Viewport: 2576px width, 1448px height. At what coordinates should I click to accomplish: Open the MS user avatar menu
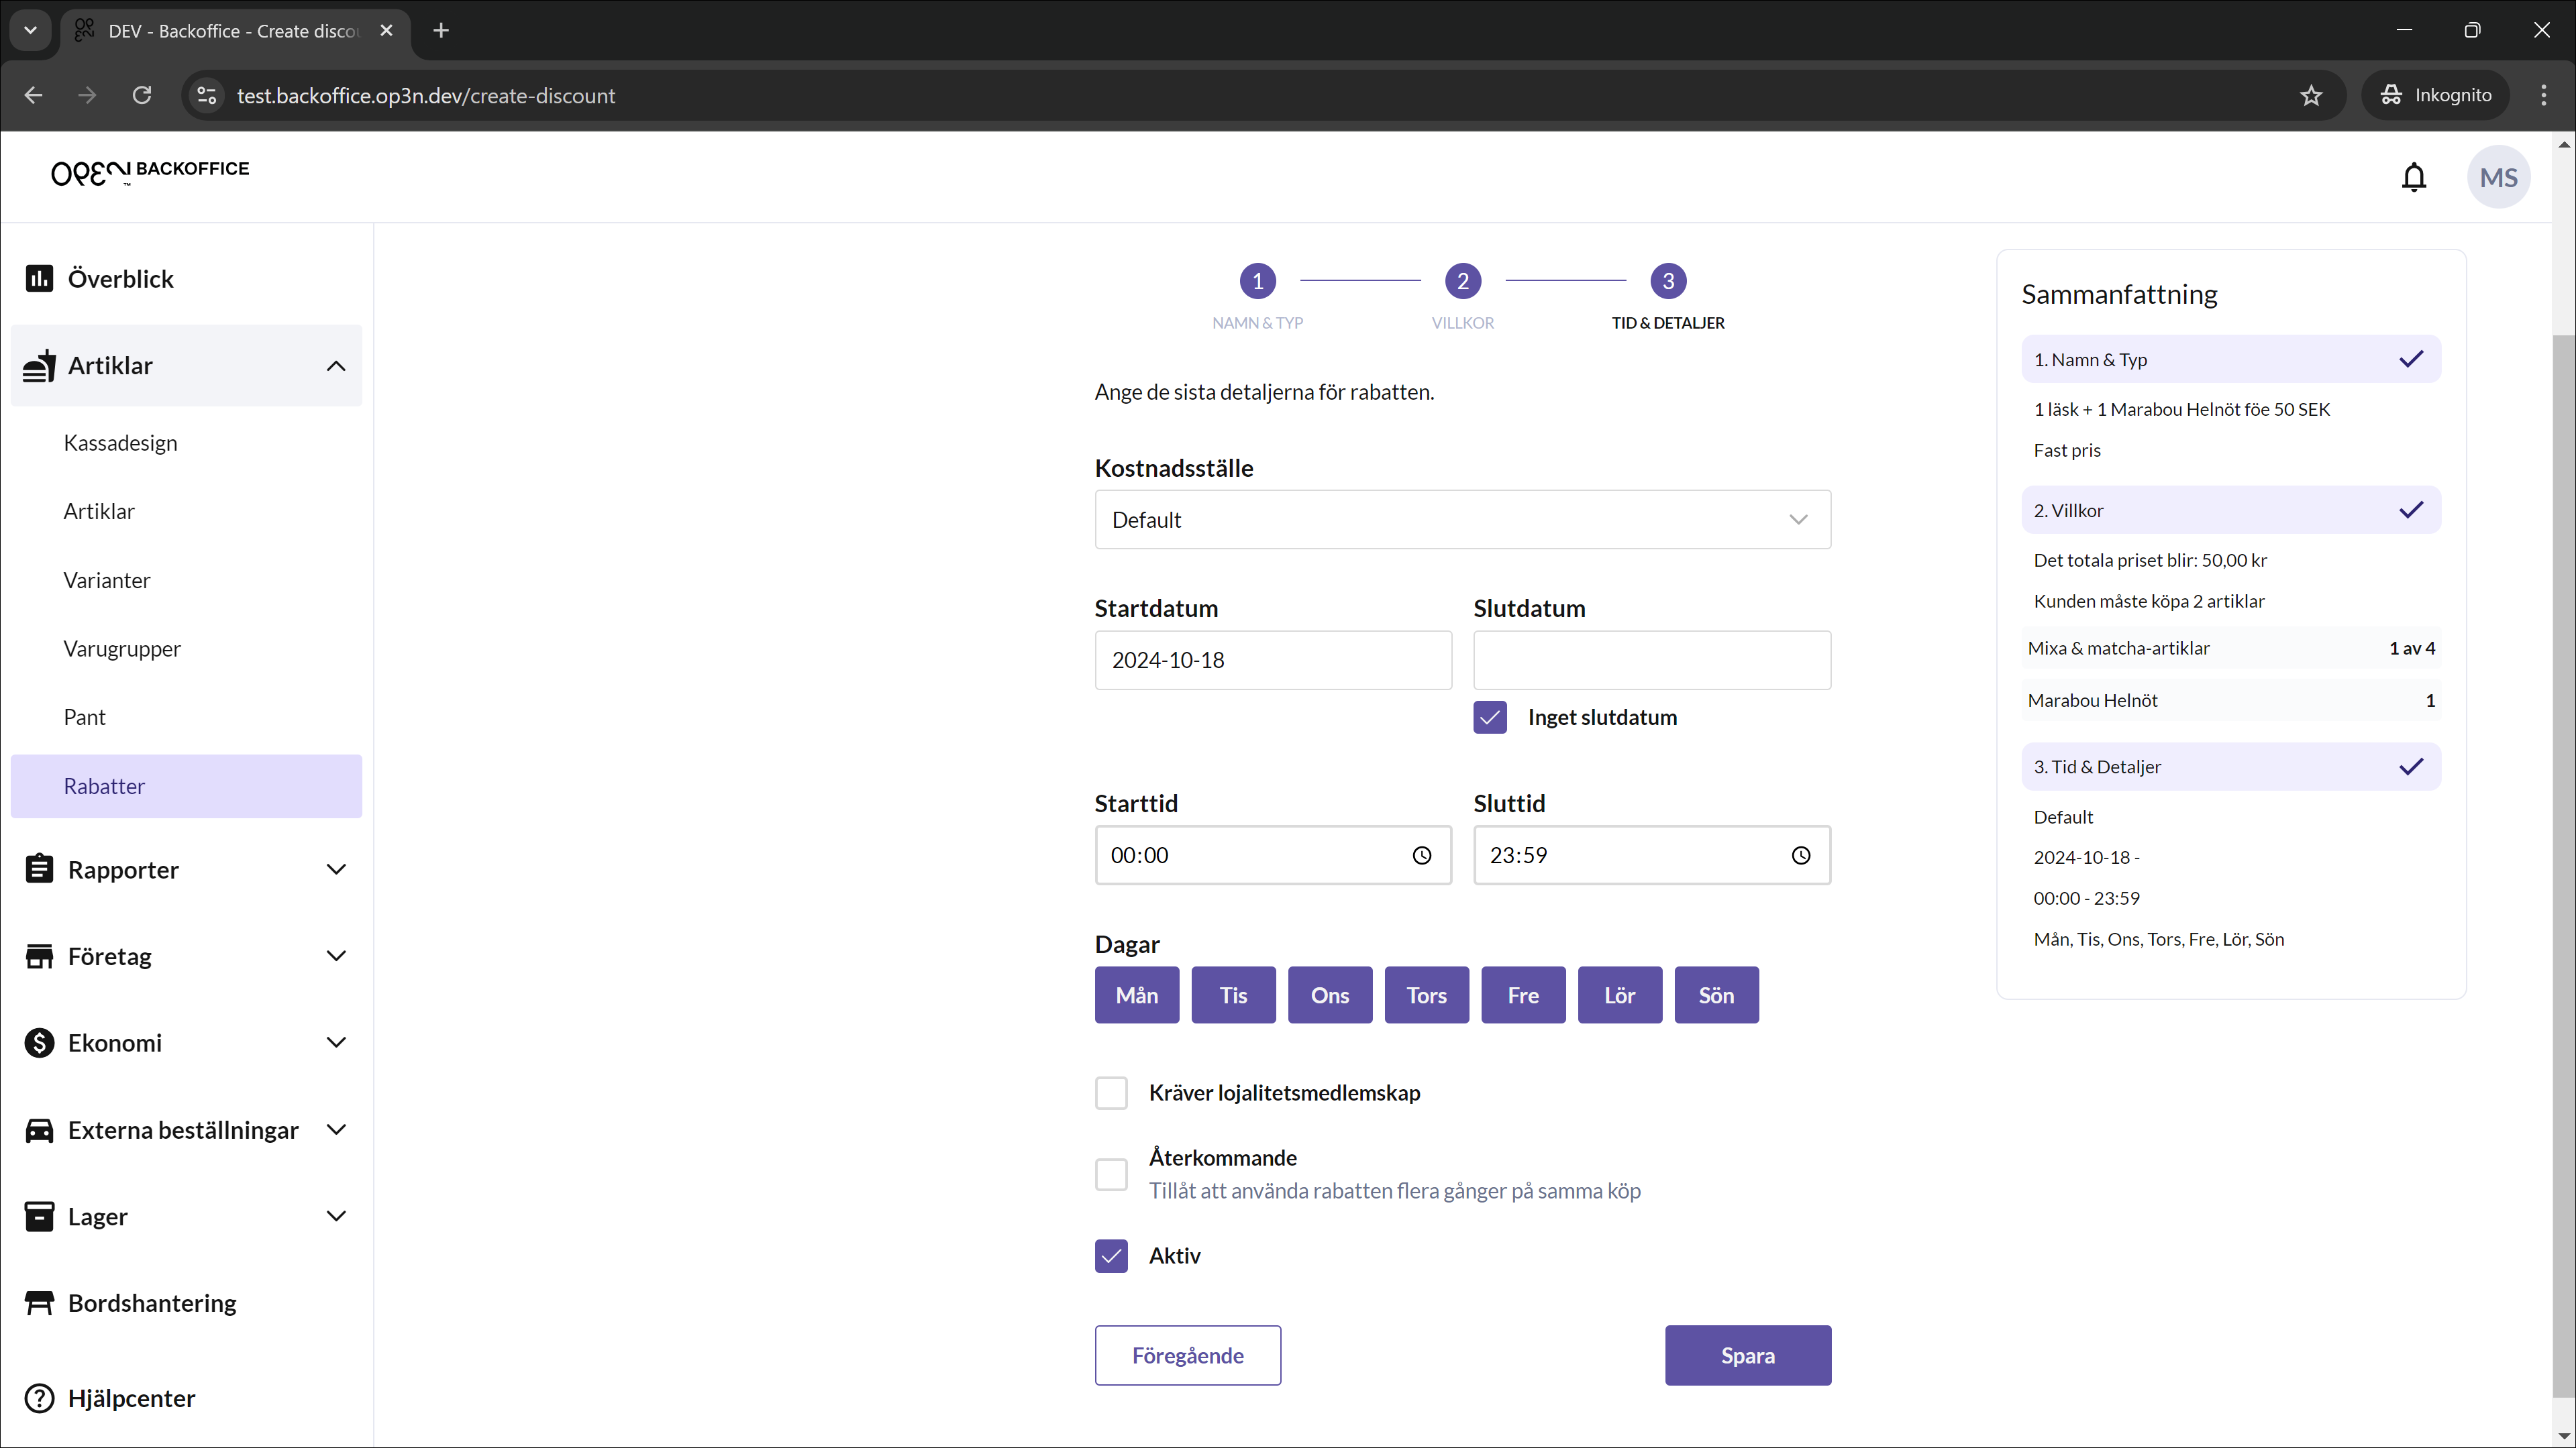2498,177
